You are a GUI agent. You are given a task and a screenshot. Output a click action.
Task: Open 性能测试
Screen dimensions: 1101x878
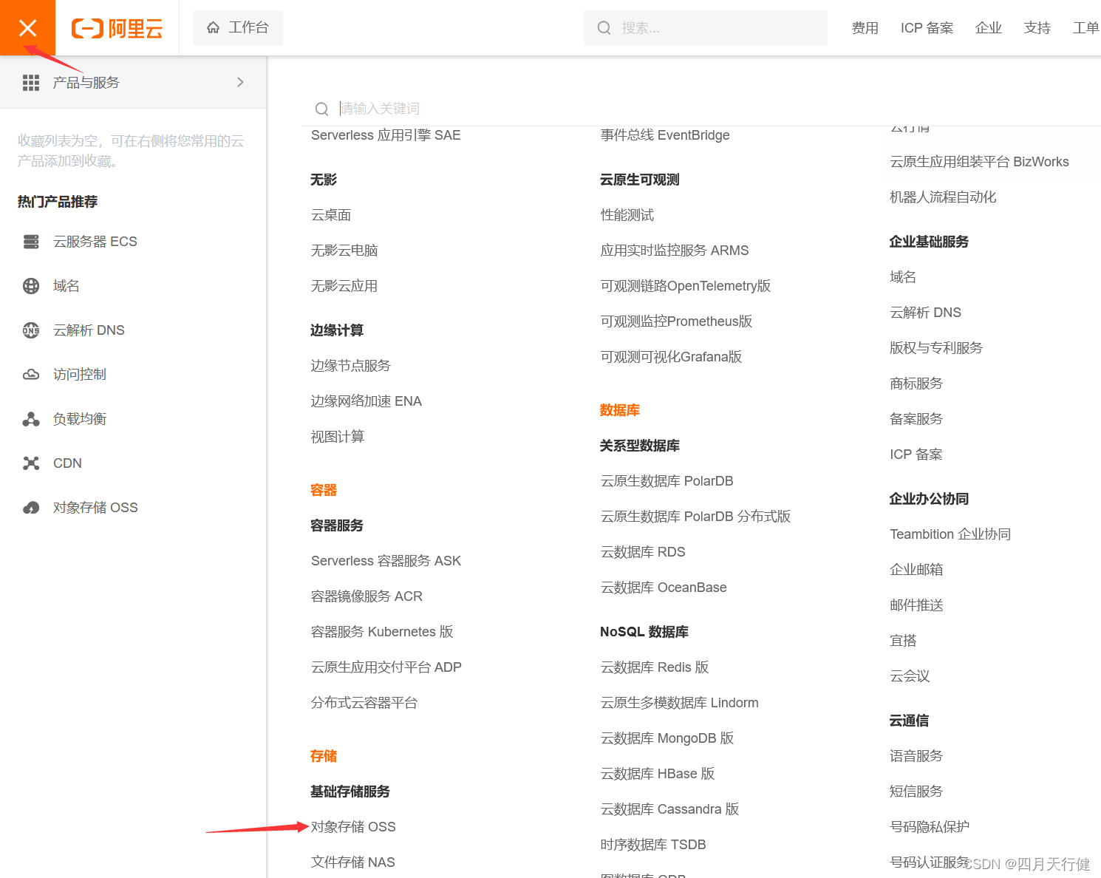[x=627, y=215]
